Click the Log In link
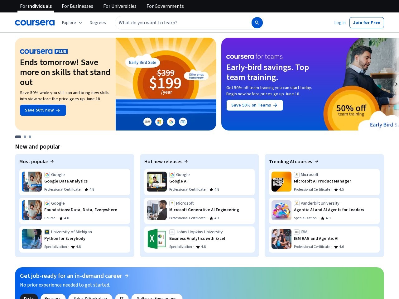The height and width of the screenshot is (299, 399). 340,23
